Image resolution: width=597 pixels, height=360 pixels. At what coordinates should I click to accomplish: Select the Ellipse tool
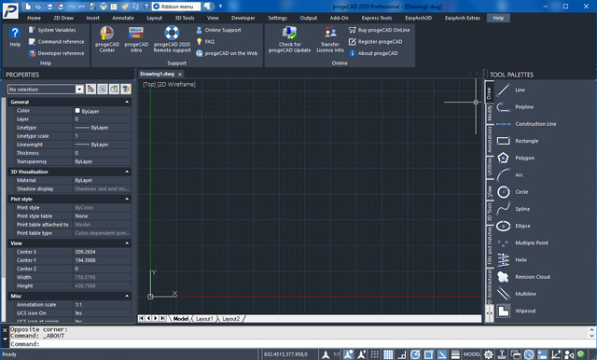[513, 226]
